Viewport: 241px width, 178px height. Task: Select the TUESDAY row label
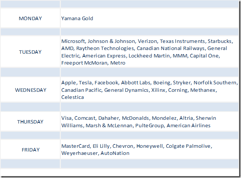click(x=30, y=52)
